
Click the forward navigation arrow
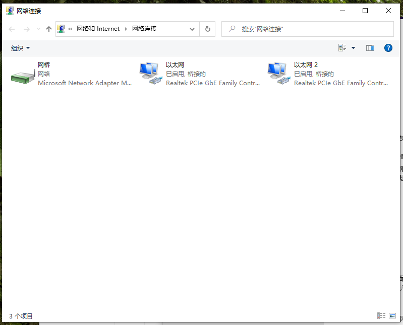click(27, 29)
